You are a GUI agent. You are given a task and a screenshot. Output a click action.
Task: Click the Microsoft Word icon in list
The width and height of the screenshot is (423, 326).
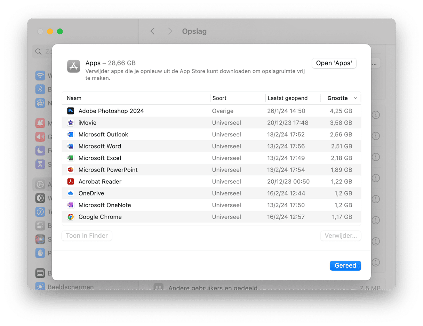(x=71, y=146)
